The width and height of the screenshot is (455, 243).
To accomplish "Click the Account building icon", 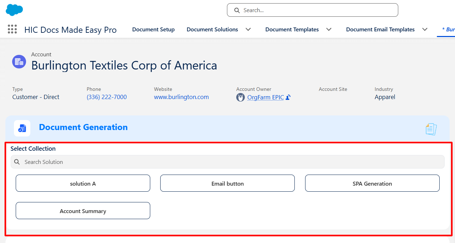I will [x=19, y=62].
